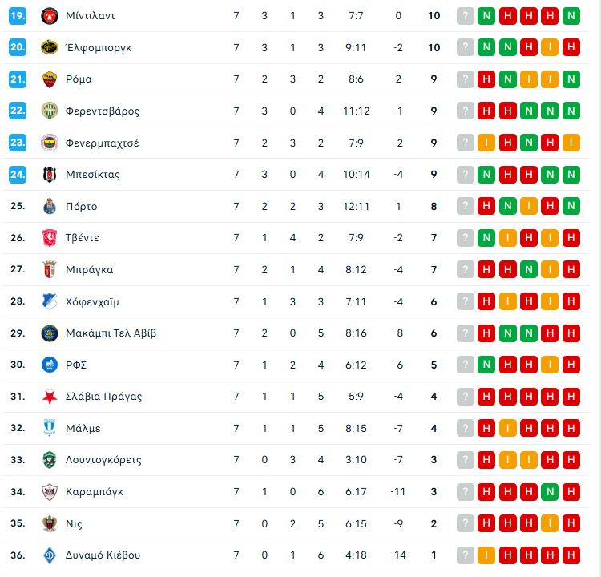Open the Τβέντε red club logo
Screen dimensions: 601x577
(x=50, y=238)
